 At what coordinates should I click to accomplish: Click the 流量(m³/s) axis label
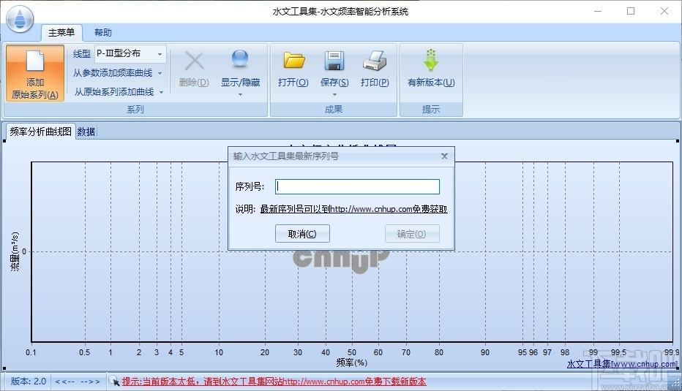click(15, 251)
